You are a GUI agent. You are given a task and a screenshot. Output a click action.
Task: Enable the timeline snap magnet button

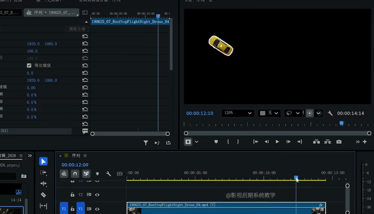(75, 174)
